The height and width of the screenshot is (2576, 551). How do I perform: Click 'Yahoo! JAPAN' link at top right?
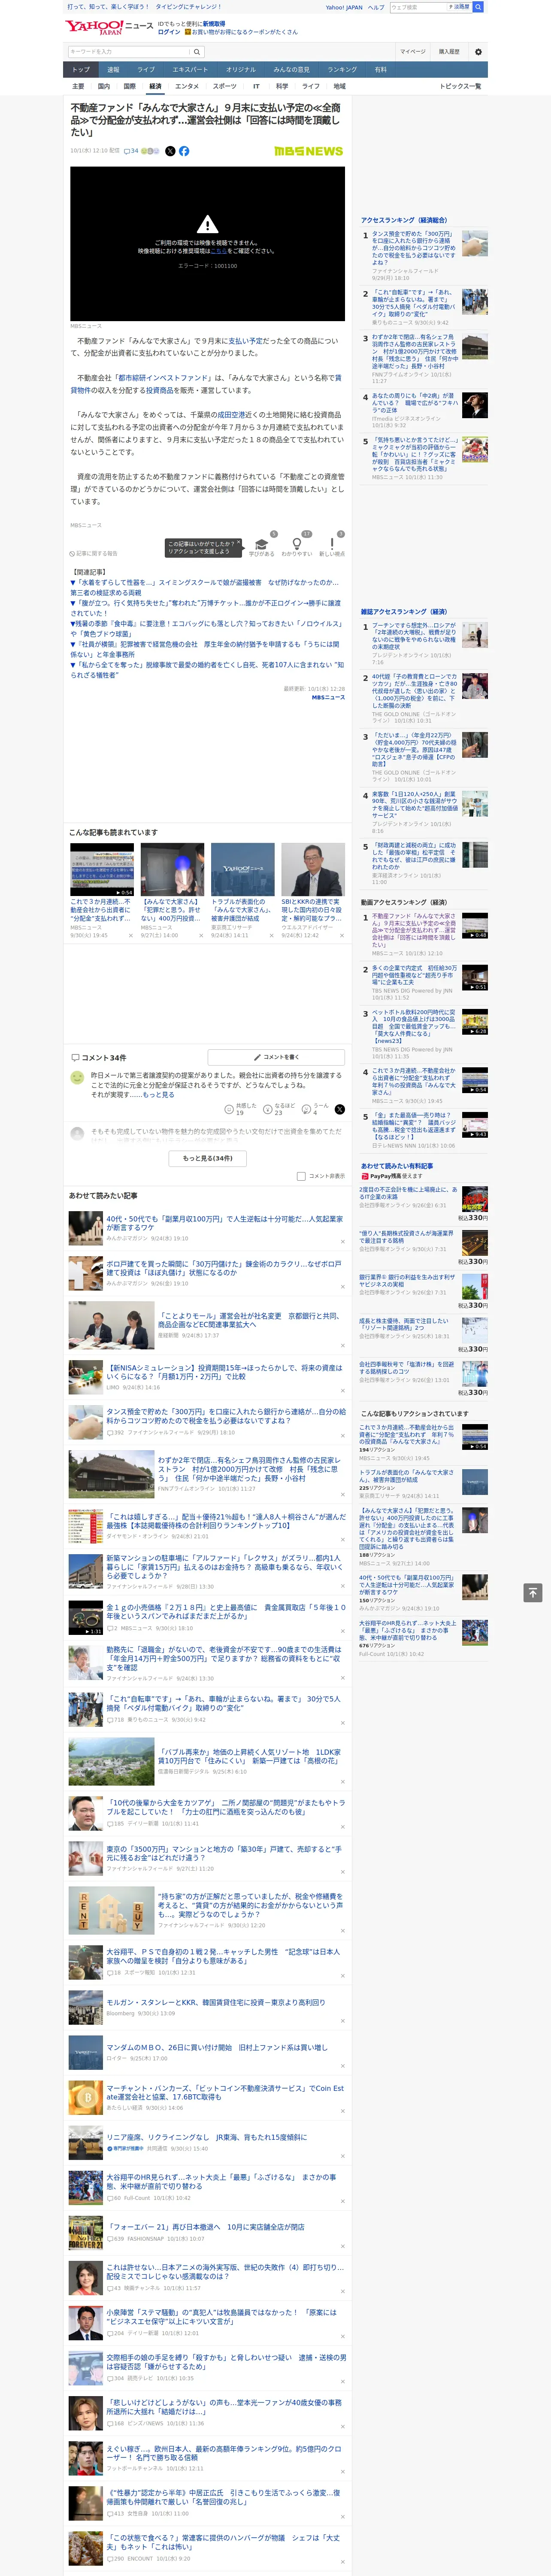(344, 7)
